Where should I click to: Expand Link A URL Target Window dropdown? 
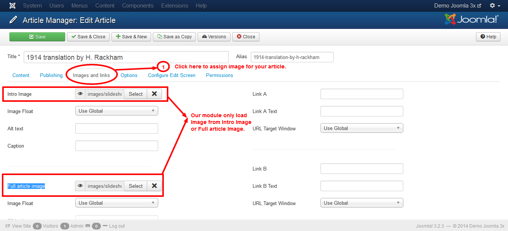coord(362,128)
